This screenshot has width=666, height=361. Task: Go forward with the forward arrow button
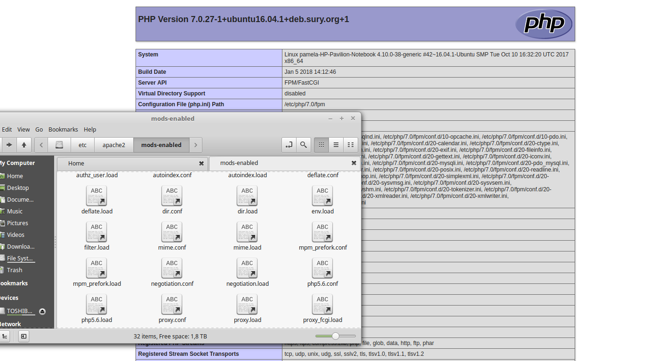coord(9,145)
